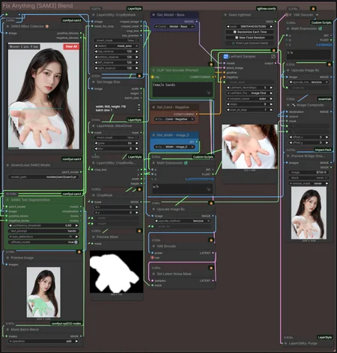
Task: Collapse the SAM3 Text Segmentation node title dot
Action: [x=7, y=200]
